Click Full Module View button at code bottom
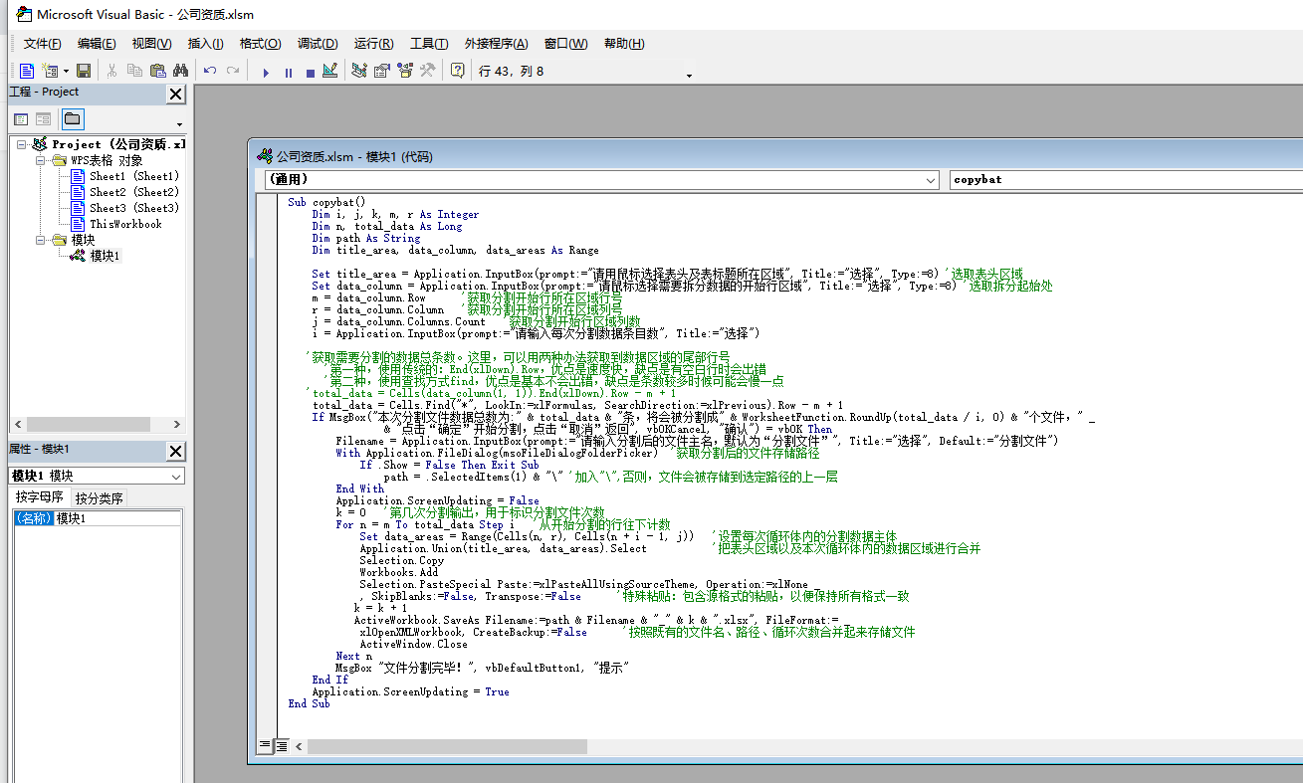 click(x=282, y=745)
